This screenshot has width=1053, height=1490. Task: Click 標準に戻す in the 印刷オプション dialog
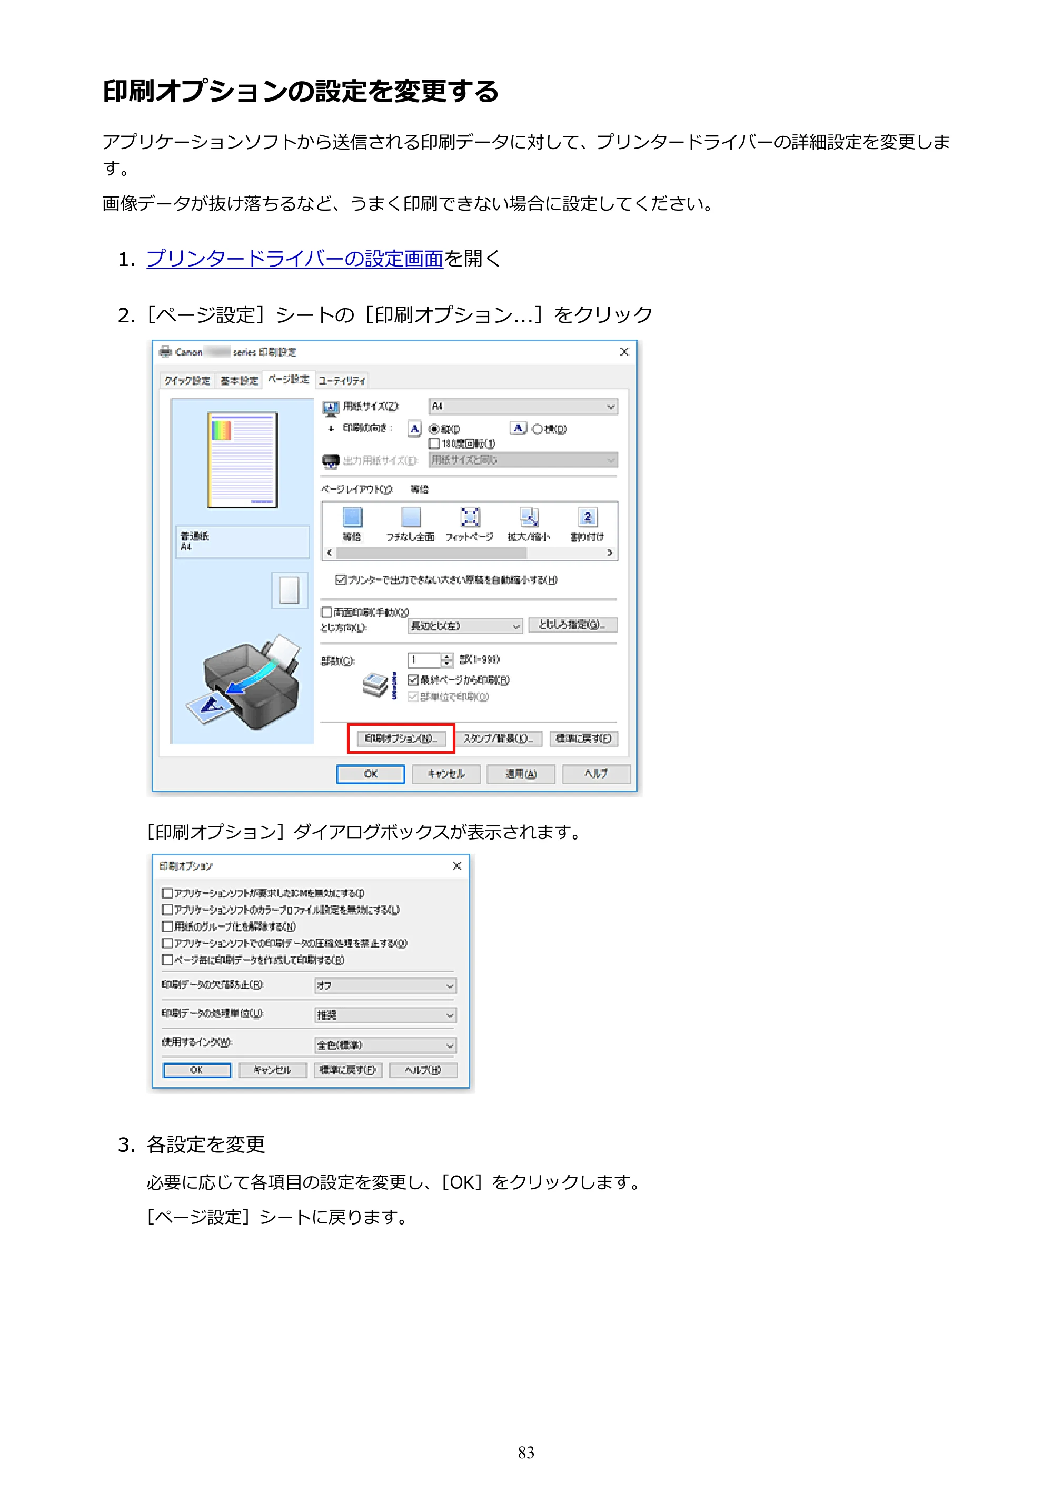coord(348,1070)
